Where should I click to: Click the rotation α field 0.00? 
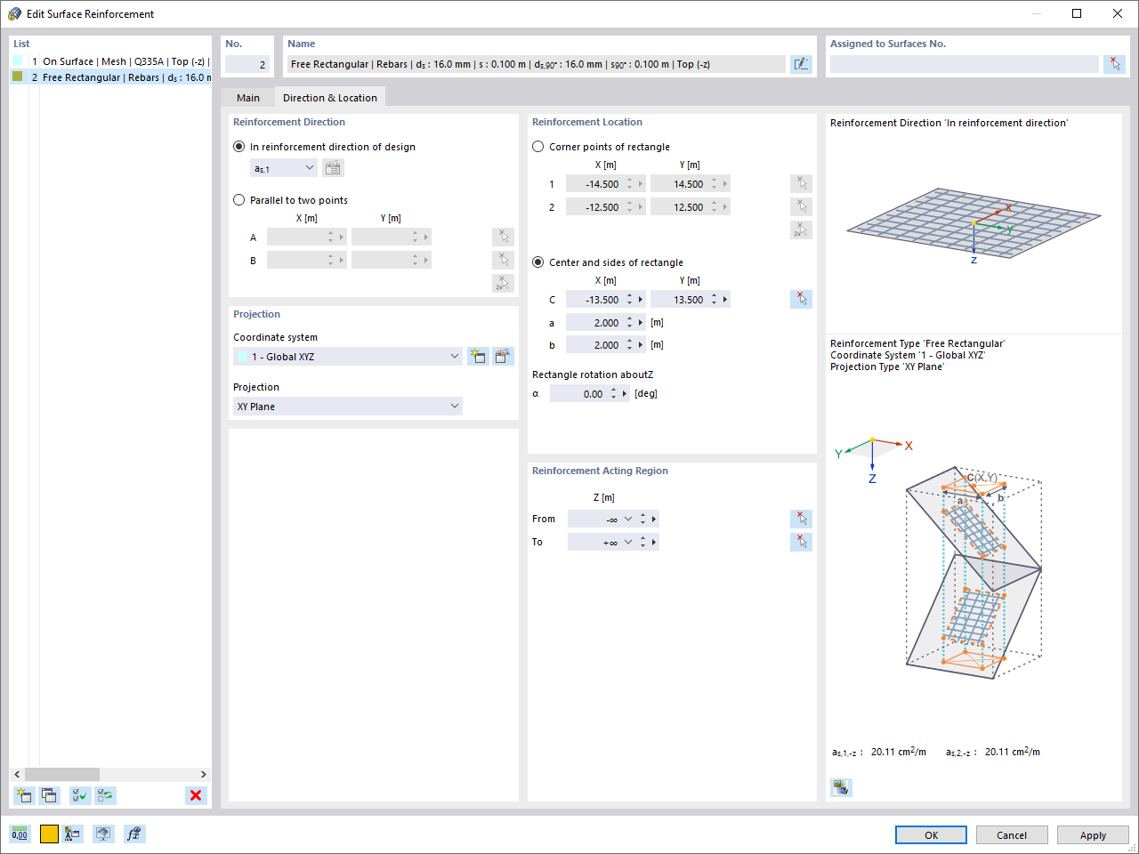click(x=578, y=394)
